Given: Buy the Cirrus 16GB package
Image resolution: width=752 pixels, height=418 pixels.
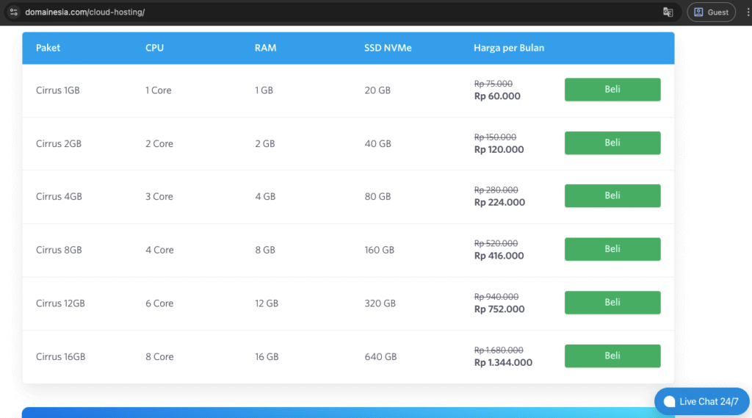Looking at the screenshot, I should click(x=612, y=356).
